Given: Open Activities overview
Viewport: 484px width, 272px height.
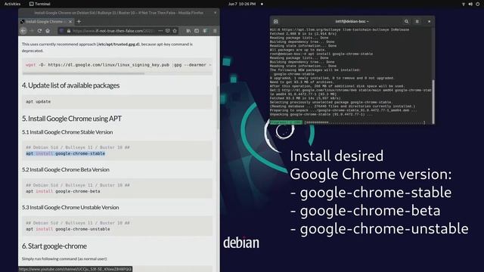Looking at the screenshot, I should point(12,4).
